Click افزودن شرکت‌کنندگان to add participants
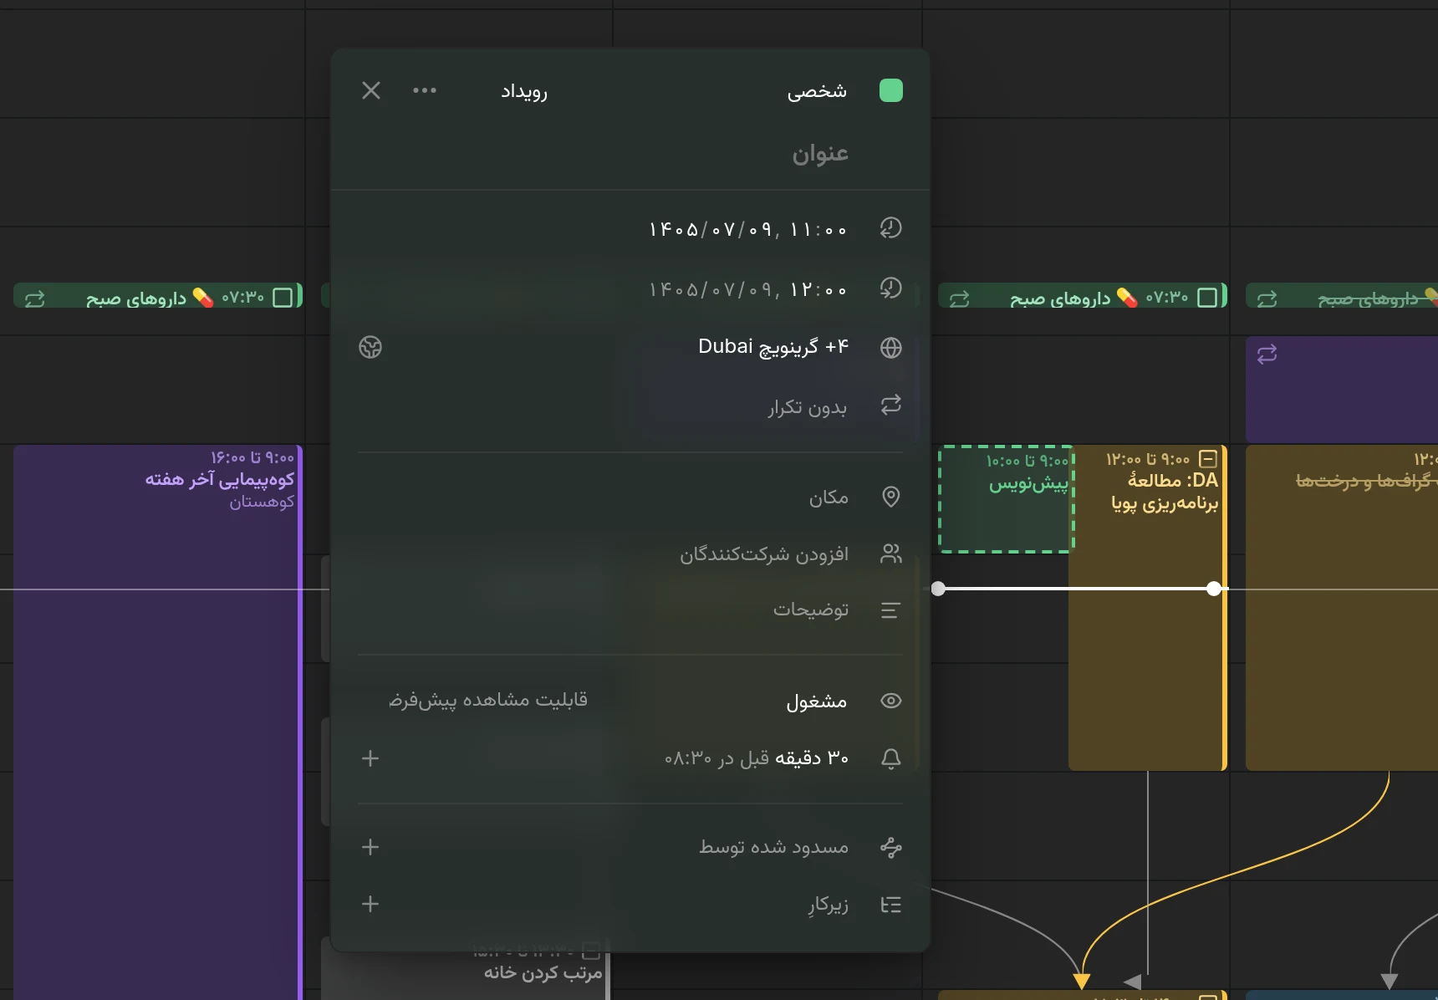 point(764,554)
